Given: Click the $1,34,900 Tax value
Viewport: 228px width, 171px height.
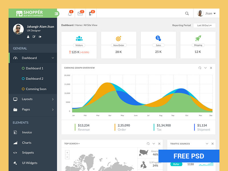Looking at the screenshot, I should point(164,125).
